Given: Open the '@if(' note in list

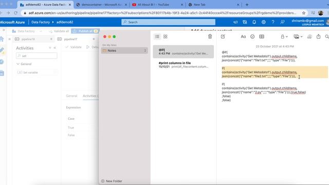Looking at the screenshot, I should (184, 51).
